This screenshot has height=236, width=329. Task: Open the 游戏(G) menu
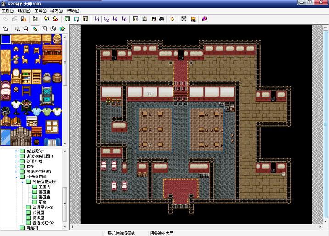57,11
